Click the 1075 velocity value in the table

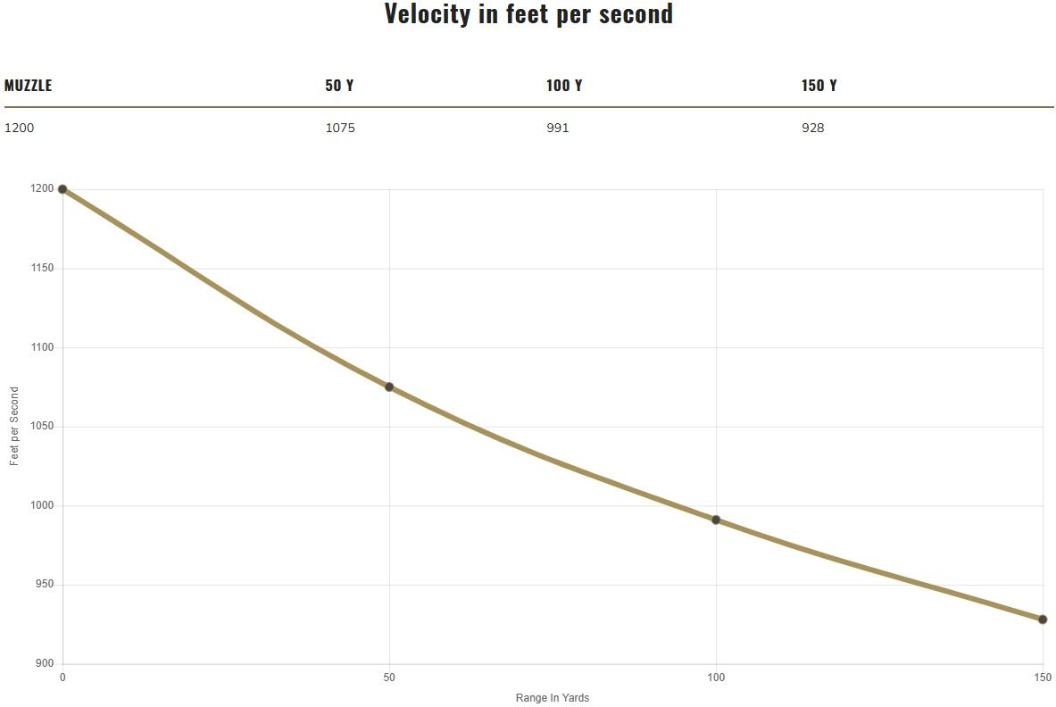tap(340, 128)
